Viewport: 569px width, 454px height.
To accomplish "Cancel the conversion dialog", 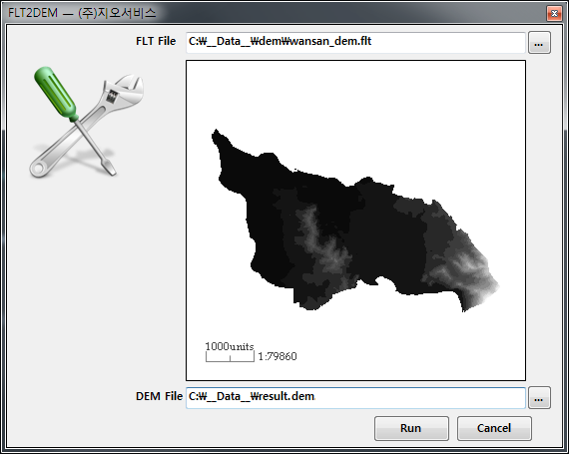I will tap(494, 428).
